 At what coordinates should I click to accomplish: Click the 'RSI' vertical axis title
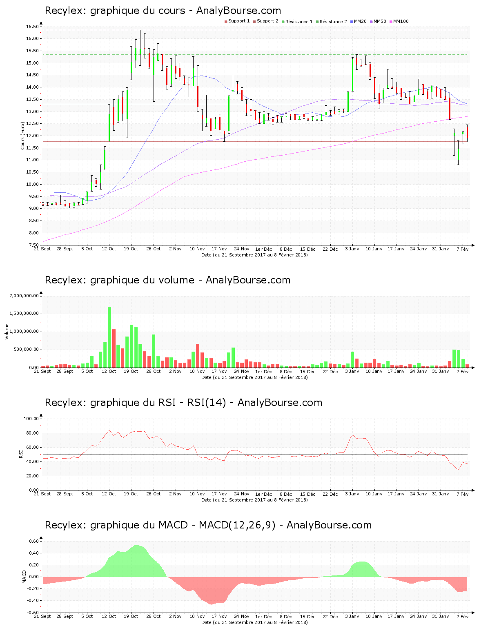[21, 454]
